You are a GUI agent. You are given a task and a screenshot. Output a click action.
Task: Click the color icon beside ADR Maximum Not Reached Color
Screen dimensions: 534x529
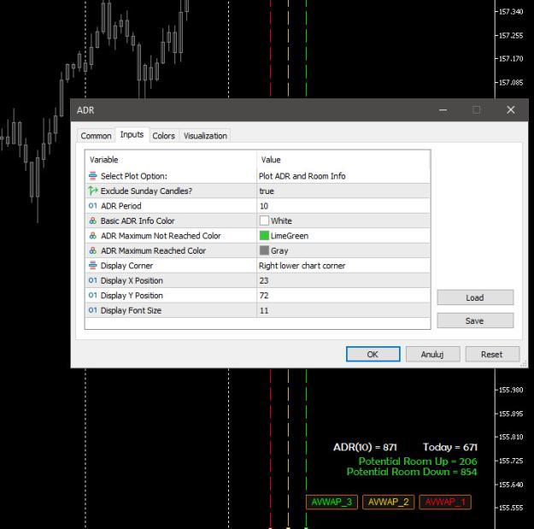[92, 236]
